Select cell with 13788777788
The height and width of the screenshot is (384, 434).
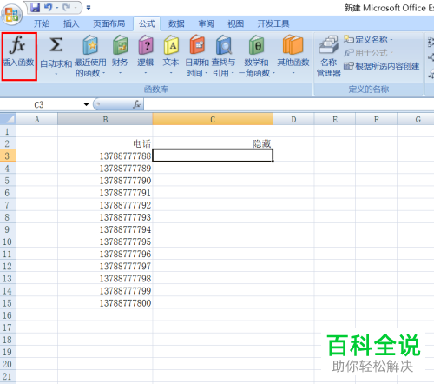tap(105, 156)
